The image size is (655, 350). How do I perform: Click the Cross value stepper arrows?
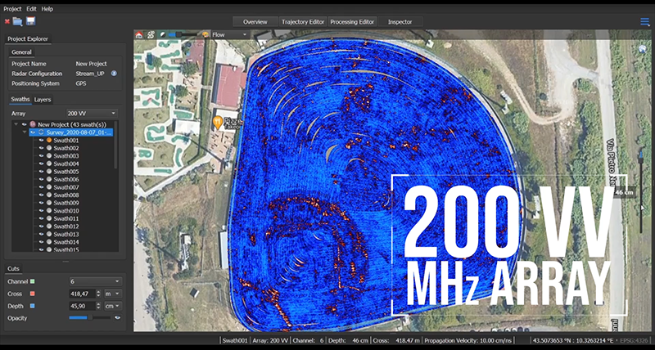(98, 294)
